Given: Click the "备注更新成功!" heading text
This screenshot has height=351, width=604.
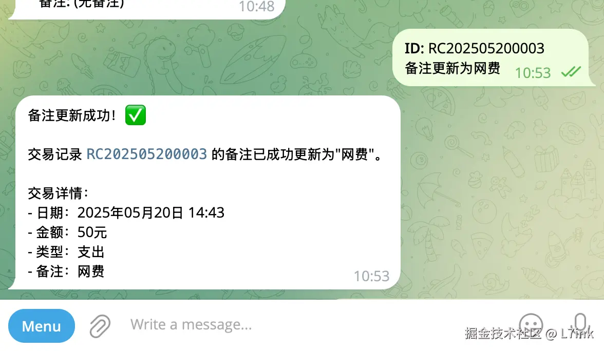Looking at the screenshot, I should (x=72, y=115).
